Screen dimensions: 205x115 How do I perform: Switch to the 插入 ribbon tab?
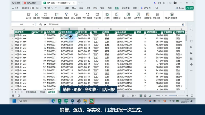(74, 8)
